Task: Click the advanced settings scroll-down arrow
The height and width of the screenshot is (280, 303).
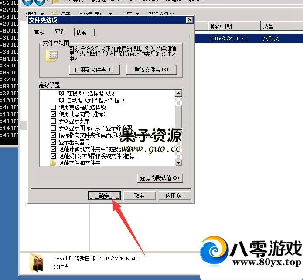Action: click(x=179, y=163)
